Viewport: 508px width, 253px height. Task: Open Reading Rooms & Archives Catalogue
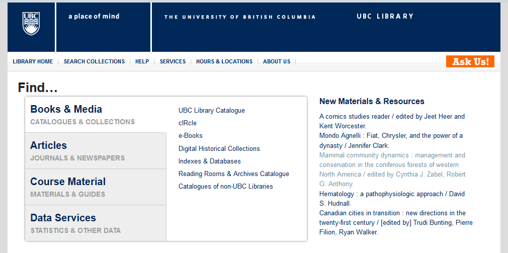pos(233,174)
